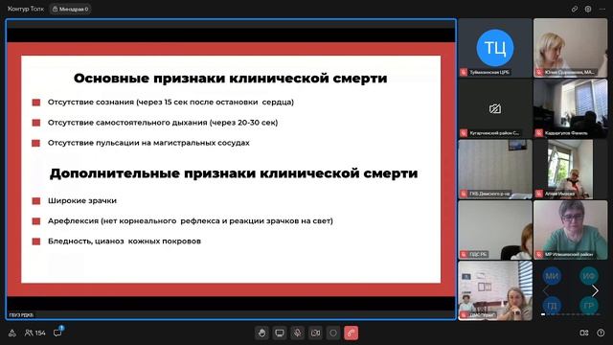Click the muted mic icon on Туймазинская ЦРБ tile

464,73
